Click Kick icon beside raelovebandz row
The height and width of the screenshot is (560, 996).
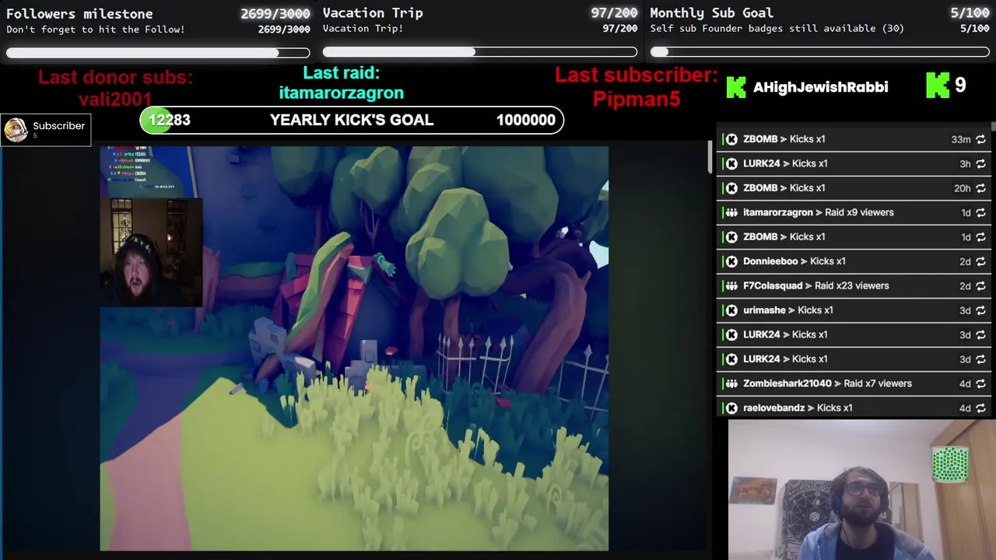[731, 408]
